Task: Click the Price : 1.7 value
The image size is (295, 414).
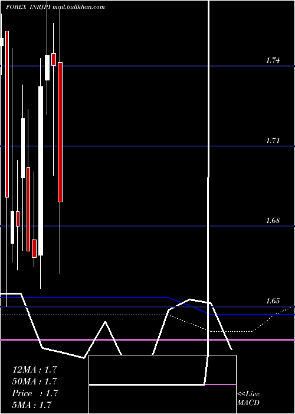Action: (x=34, y=393)
